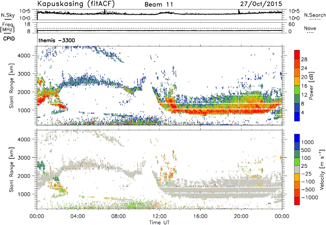Image resolution: width=326 pixels, height=225 pixels.
Task: Click the yellow-orange 16-20 dB power swatch
Action: pyautogui.click(x=297, y=81)
